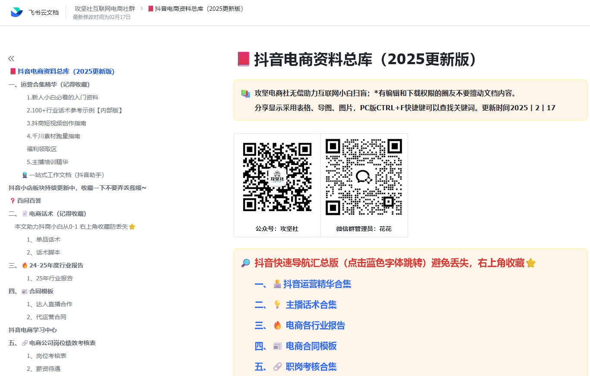Click the lightbulb emoji before 主播话术合集
590x376 pixels.
(x=277, y=305)
